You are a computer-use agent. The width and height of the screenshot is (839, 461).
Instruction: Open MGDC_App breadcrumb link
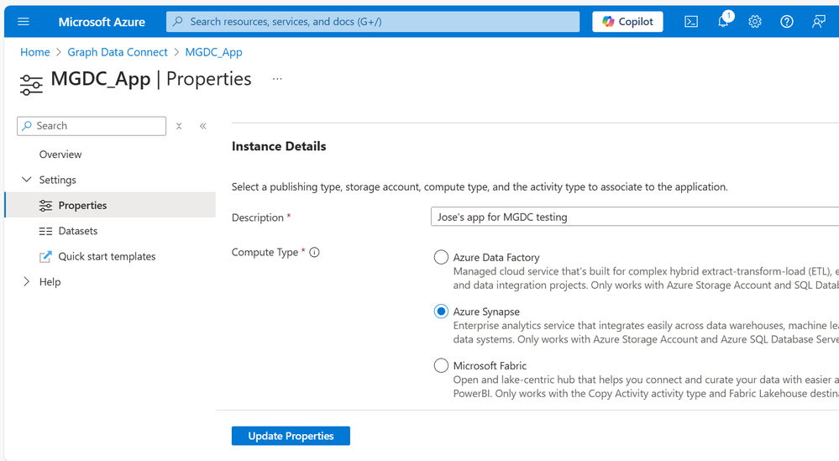(213, 52)
